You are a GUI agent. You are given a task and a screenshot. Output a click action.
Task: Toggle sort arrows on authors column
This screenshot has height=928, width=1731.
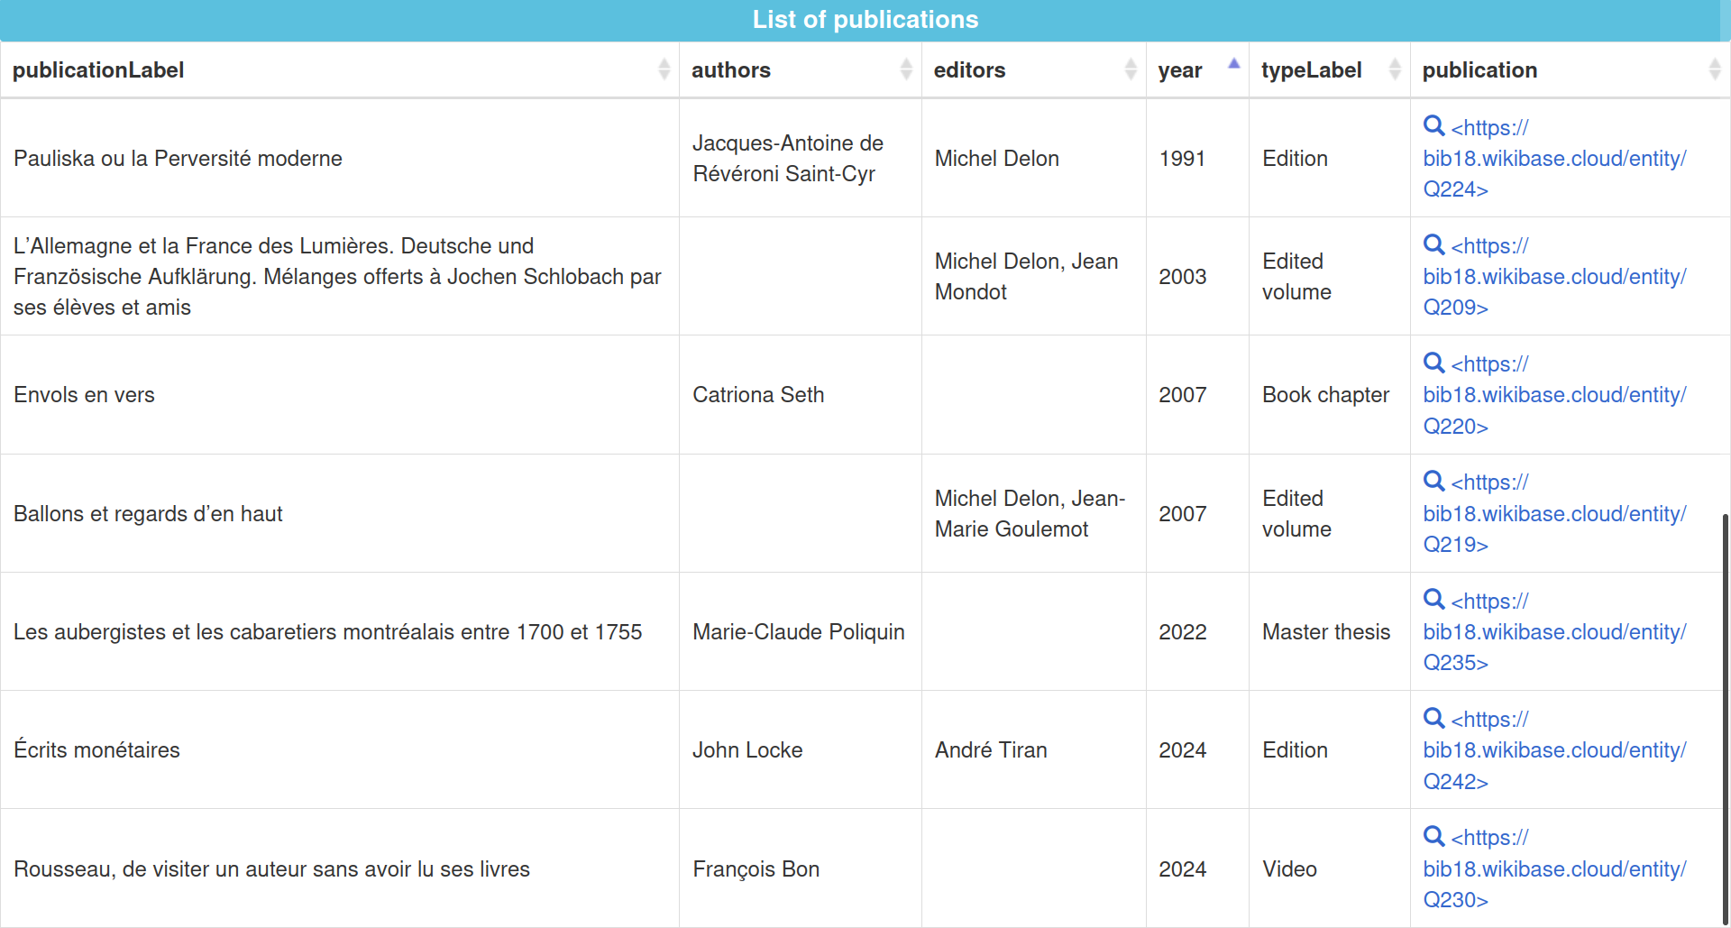pos(906,69)
